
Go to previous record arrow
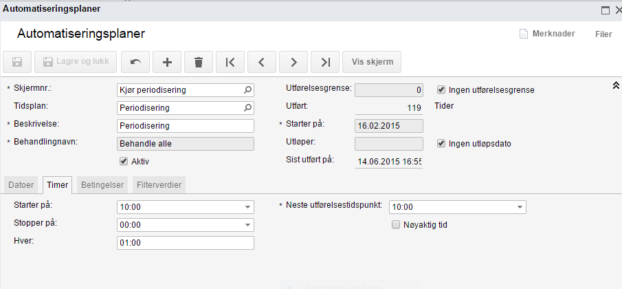[262, 62]
